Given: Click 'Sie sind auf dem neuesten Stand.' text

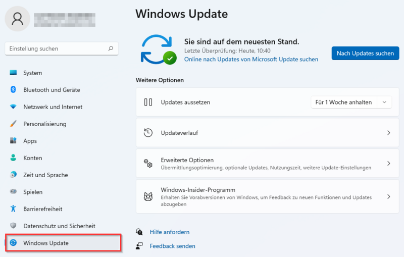Looking at the screenshot, I should coord(242,41).
